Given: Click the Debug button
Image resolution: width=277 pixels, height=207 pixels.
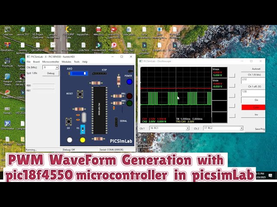Looking at the screenshot, I should [51, 73].
